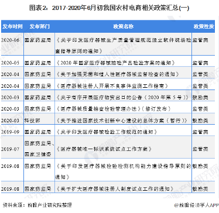219x213 pixels.
Task: Click '鼓励类' in the 科技部 row
Action: pos(200,121)
